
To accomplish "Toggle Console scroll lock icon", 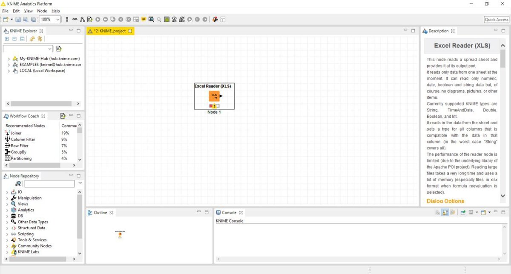I will 445,212.
